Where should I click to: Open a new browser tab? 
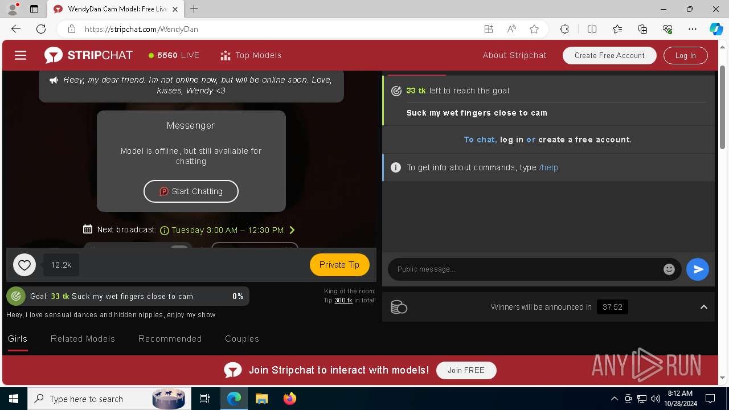click(194, 9)
